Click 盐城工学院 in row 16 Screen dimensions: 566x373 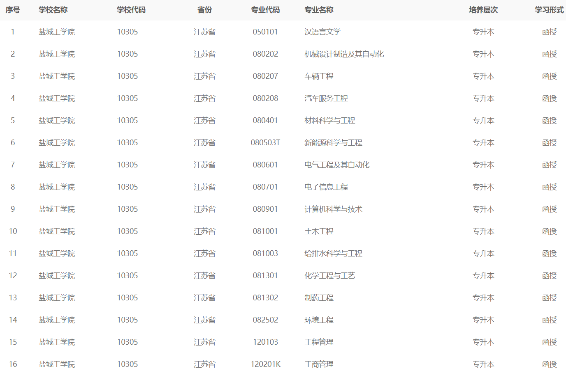(57, 364)
